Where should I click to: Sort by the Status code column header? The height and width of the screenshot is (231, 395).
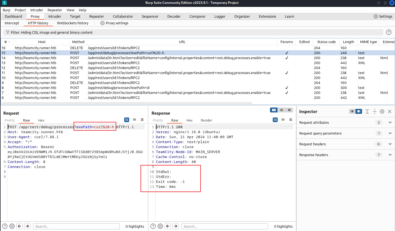(326, 42)
